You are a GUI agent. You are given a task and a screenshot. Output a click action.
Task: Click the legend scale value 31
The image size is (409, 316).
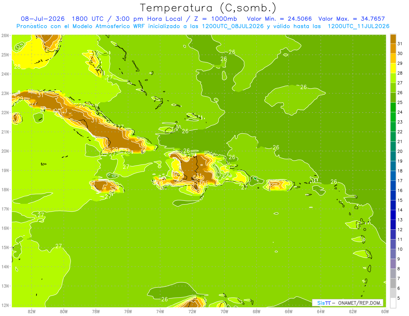click(x=400, y=44)
